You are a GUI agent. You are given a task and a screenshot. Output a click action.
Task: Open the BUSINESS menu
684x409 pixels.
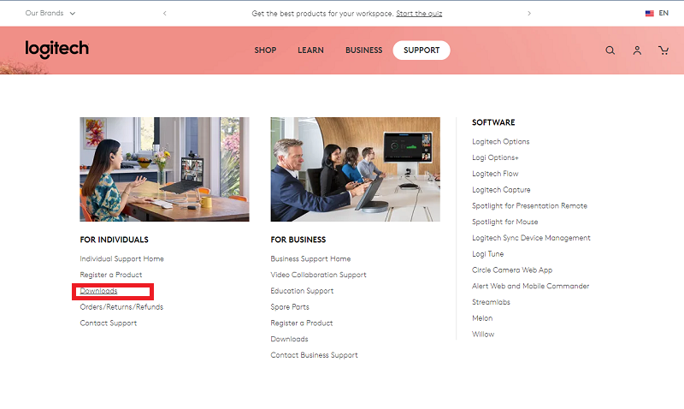[x=364, y=50]
